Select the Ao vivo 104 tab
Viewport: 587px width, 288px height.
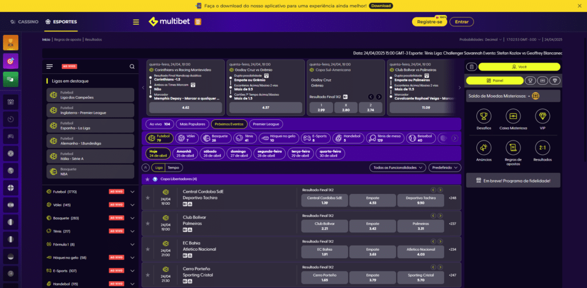[159, 124]
